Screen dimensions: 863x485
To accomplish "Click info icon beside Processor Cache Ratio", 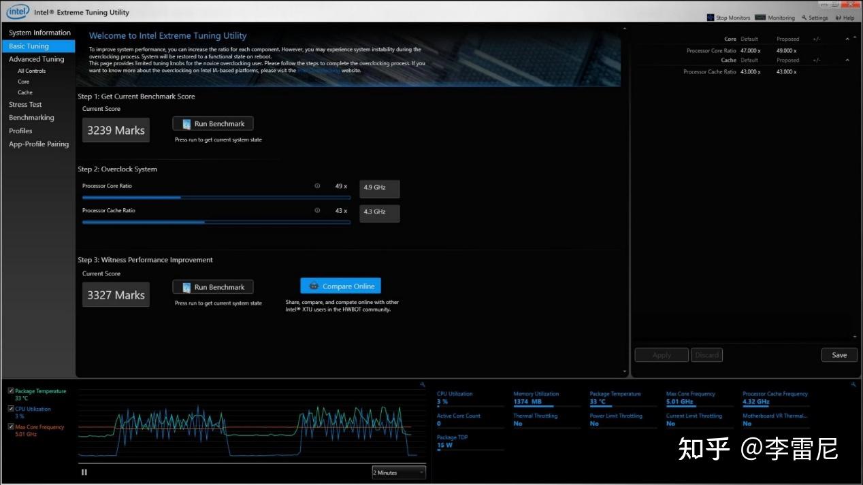I will coord(317,210).
